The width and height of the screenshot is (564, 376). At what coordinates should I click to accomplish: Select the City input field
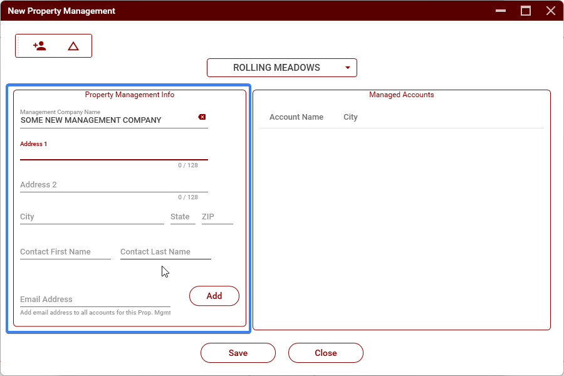[91, 217]
